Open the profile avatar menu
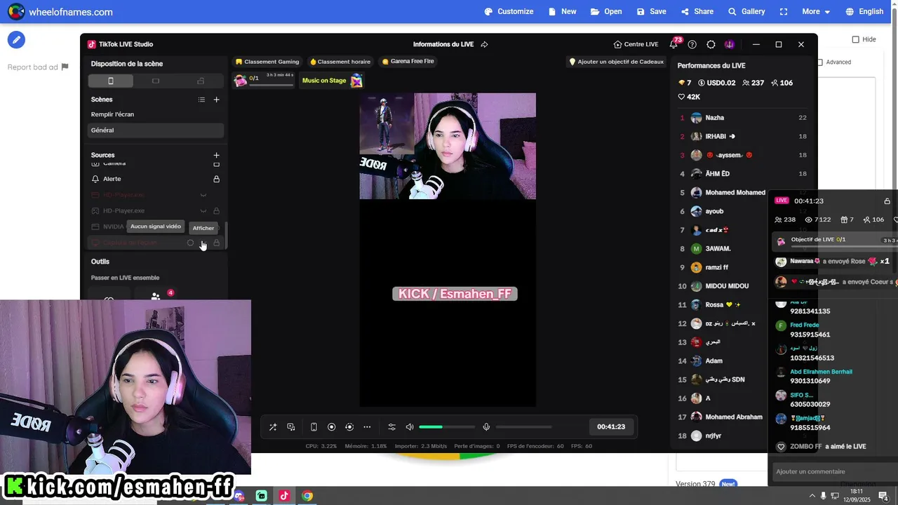Image resolution: width=898 pixels, height=505 pixels. [x=730, y=44]
